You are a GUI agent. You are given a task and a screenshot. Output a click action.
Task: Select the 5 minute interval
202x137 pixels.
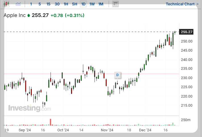40,4
